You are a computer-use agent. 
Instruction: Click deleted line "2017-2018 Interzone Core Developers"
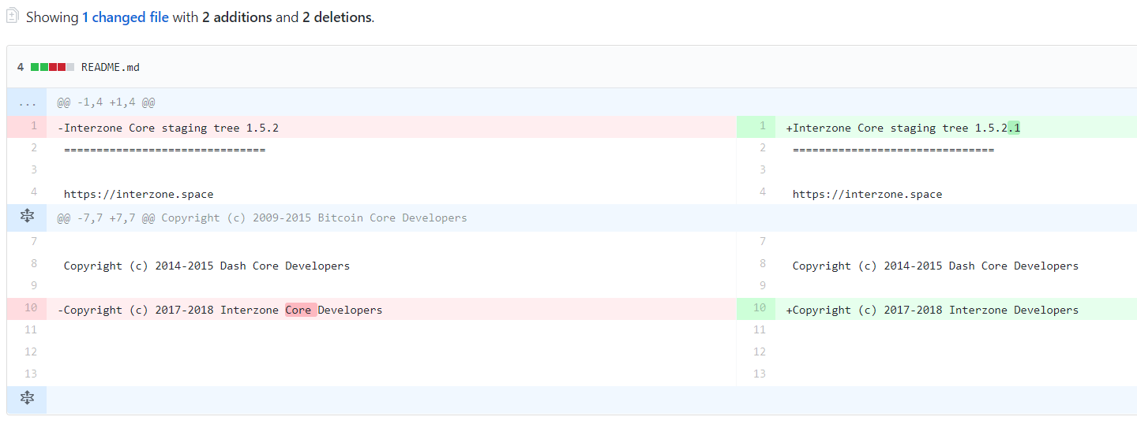[x=220, y=310]
